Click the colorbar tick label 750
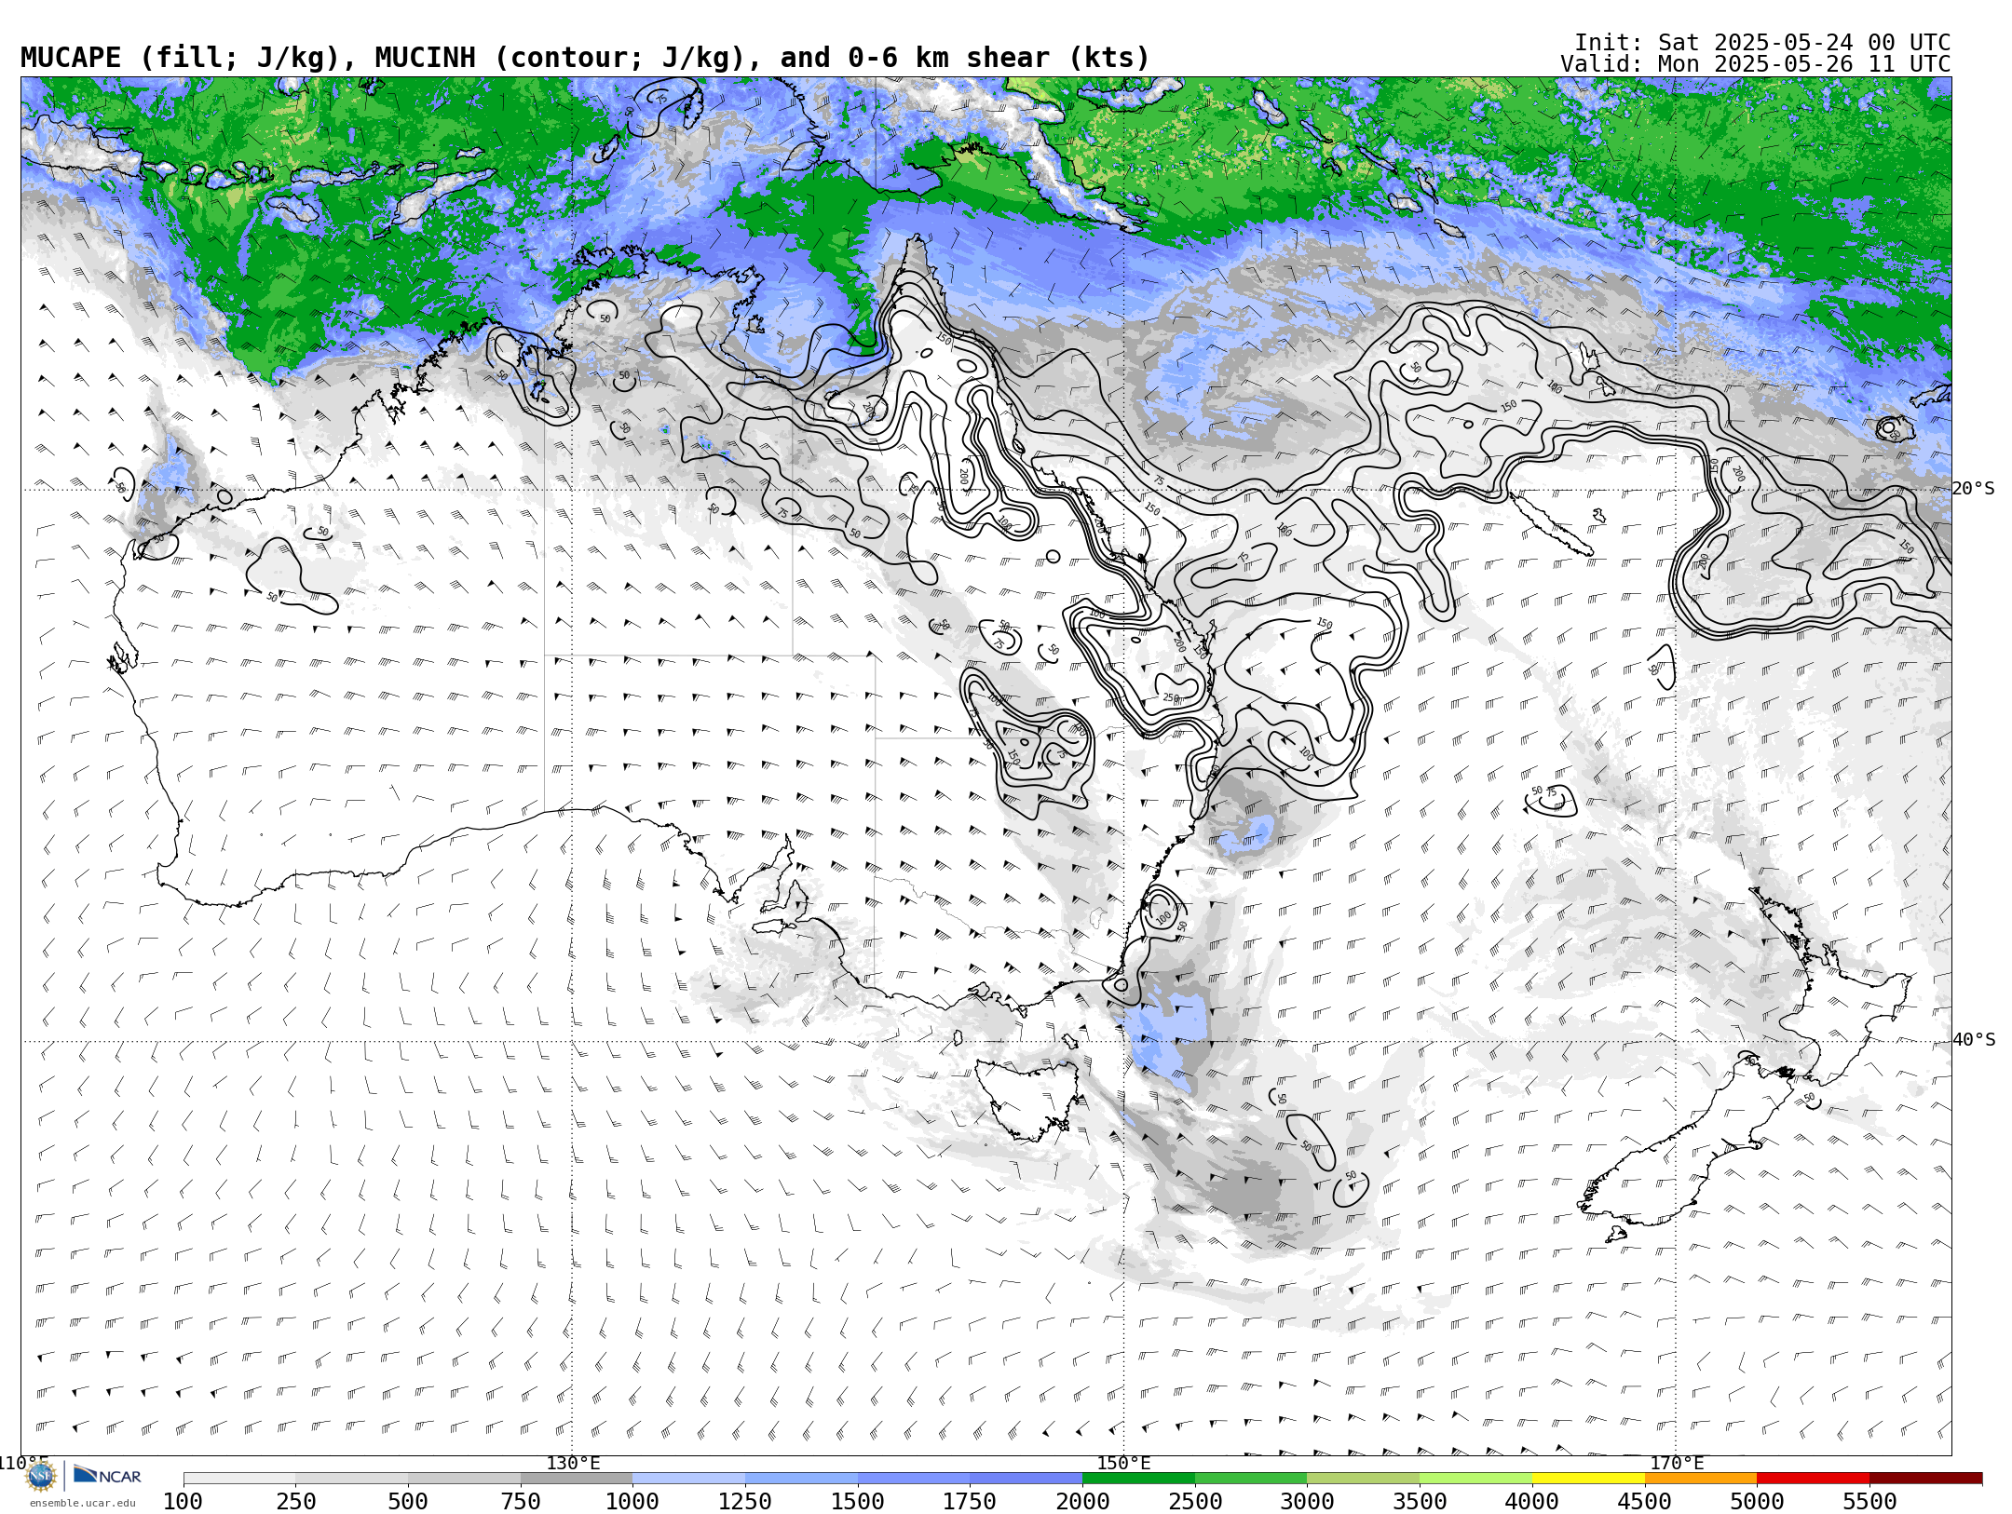The height and width of the screenshot is (1514, 2012). [x=521, y=1501]
